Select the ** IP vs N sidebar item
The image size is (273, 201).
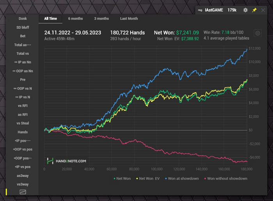click(23, 97)
